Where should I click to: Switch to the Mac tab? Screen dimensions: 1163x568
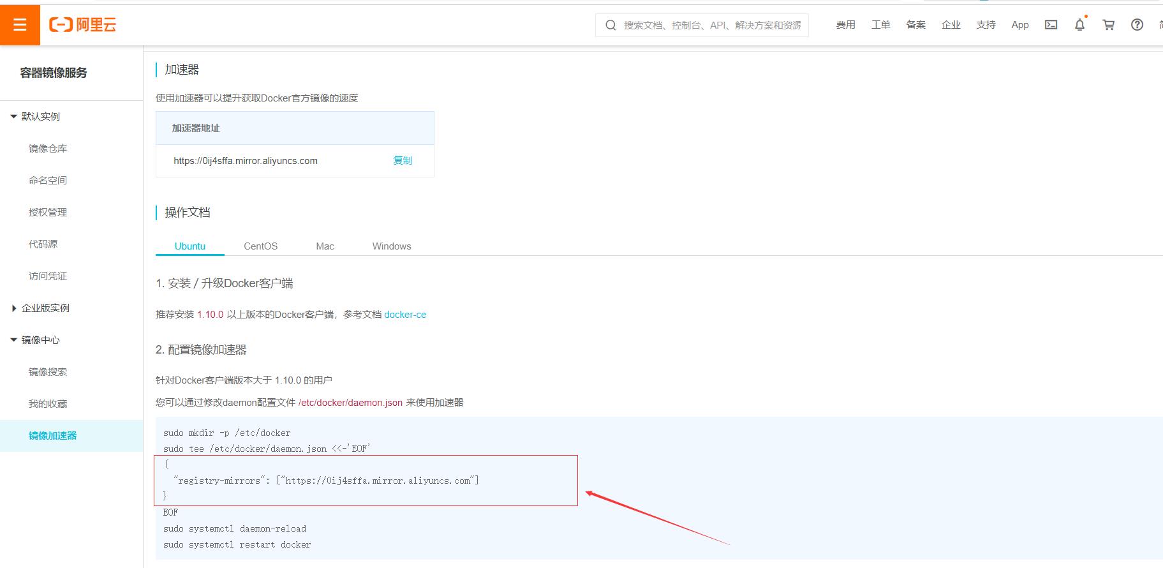[325, 246]
